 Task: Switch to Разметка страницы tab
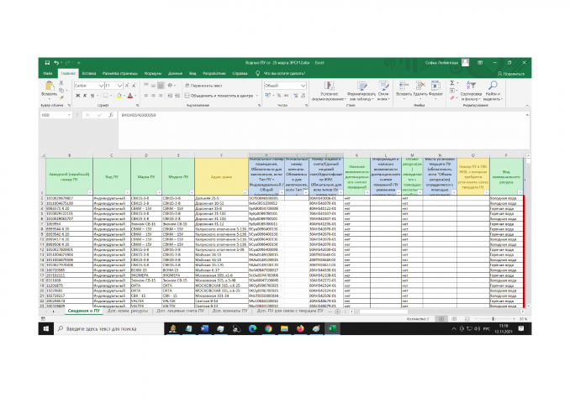click(x=120, y=73)
